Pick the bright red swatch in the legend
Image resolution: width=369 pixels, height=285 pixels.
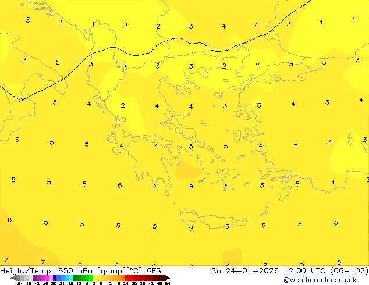[127, 277]
